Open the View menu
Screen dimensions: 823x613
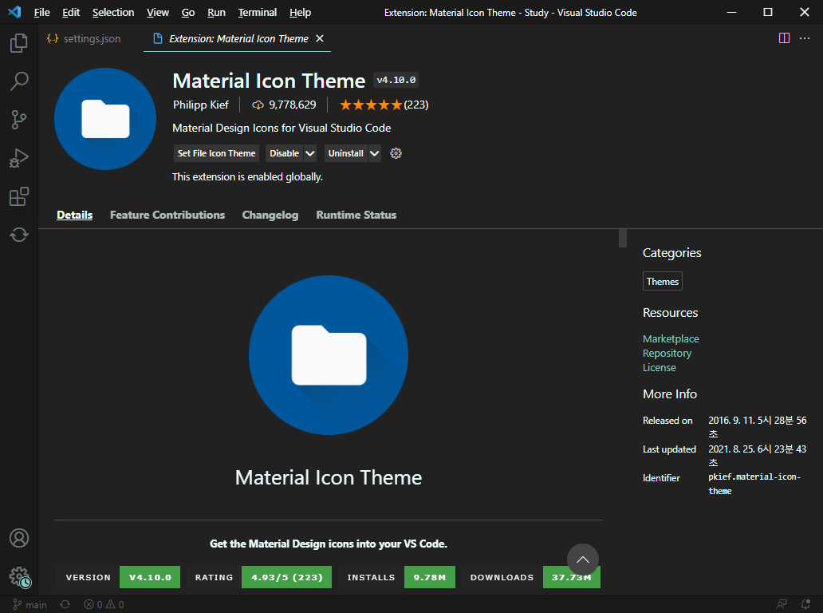(157, 12)
